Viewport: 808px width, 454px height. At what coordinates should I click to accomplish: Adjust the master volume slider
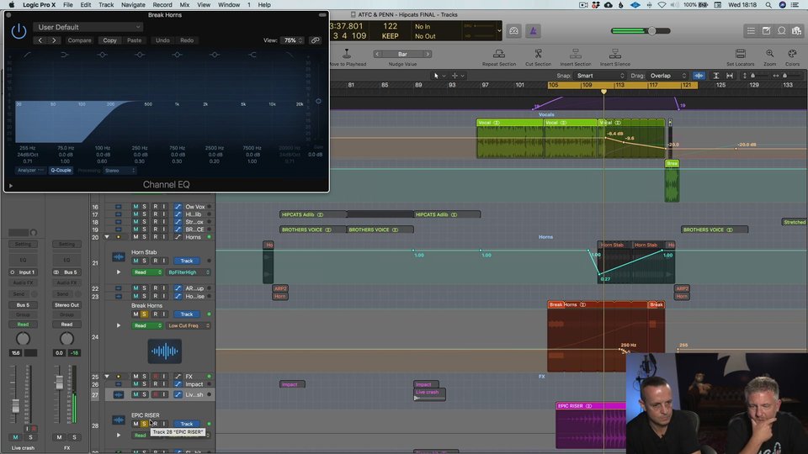[651, 31]
